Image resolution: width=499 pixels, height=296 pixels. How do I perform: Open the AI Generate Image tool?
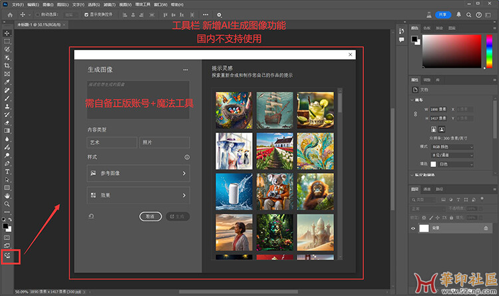[7, 255]
